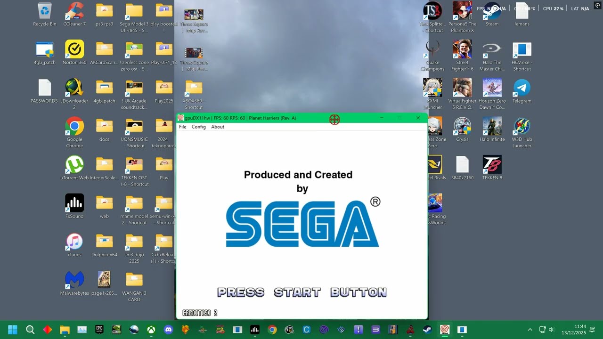Select the Virtua Fighter 5 R.E.V.O. shortcut

pyautogui.click(x=462, y=94)
